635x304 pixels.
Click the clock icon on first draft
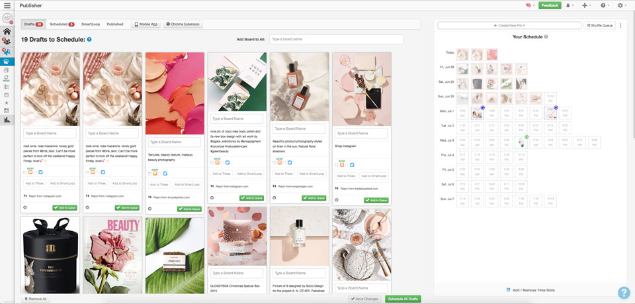coord(24,207)
